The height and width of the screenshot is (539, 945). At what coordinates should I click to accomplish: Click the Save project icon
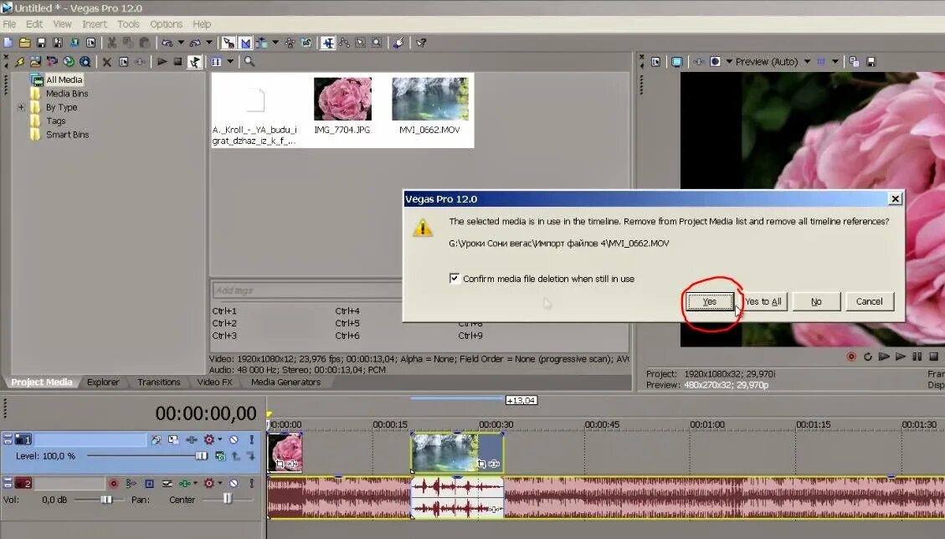tap(41, 43)
